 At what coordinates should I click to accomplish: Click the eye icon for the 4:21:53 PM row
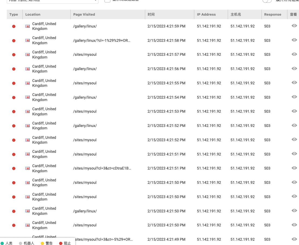pos(294,111)
